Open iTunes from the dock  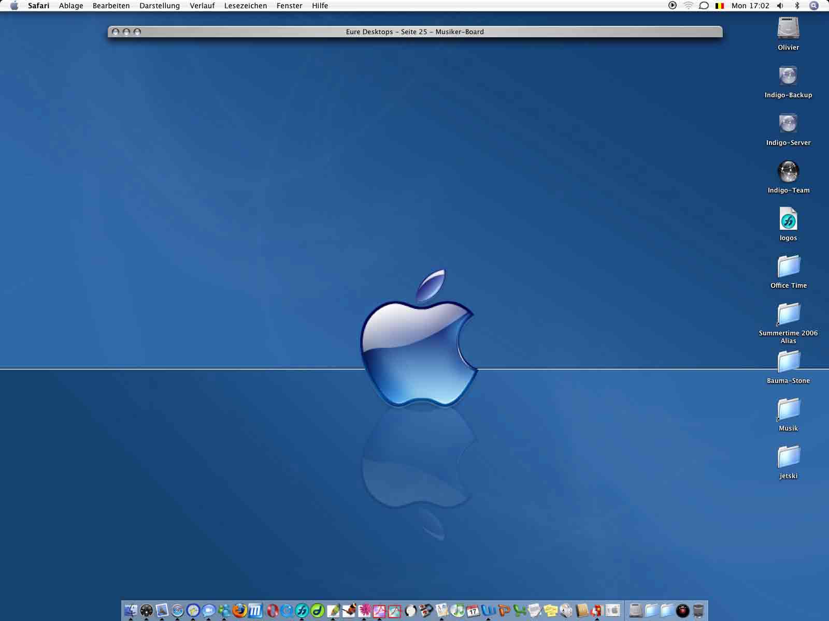[458, 611]
